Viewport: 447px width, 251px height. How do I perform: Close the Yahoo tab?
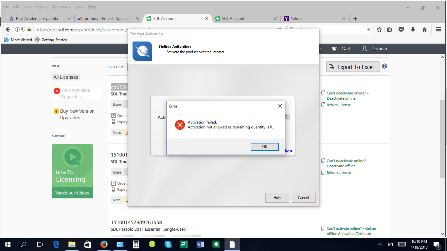pos(344,19)
